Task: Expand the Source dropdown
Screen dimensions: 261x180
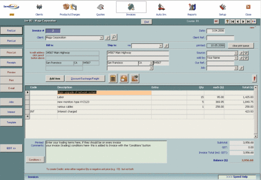Action: tap(236, 53)
